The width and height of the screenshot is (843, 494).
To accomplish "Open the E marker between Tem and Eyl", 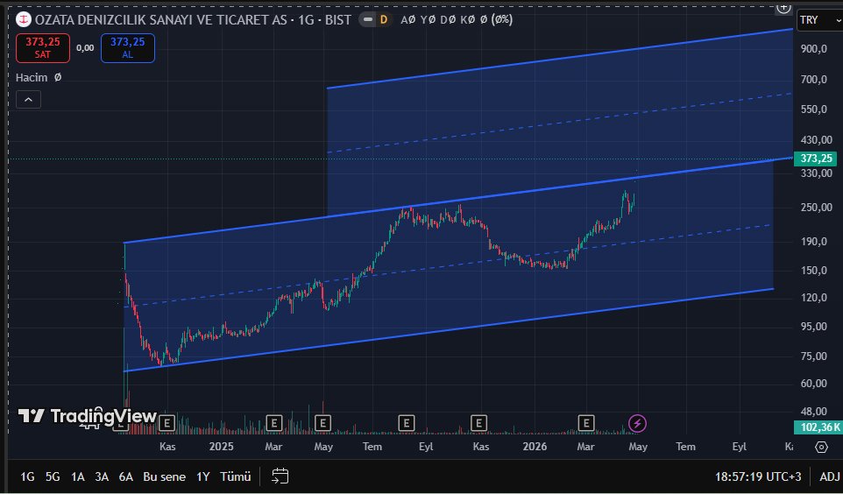I will [x=407, y=424].
